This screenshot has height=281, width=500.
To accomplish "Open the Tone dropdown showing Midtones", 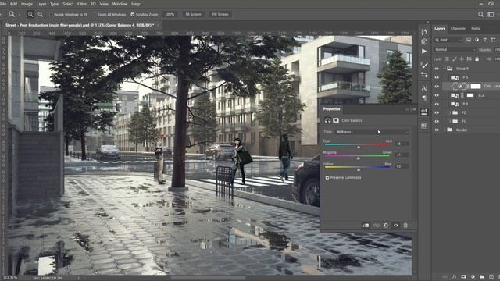I will 373,132.
